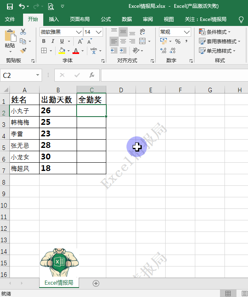Viewport: 248px width, 297px height.
Task: Toggle Italic formatting
Action: click(53, 41)
